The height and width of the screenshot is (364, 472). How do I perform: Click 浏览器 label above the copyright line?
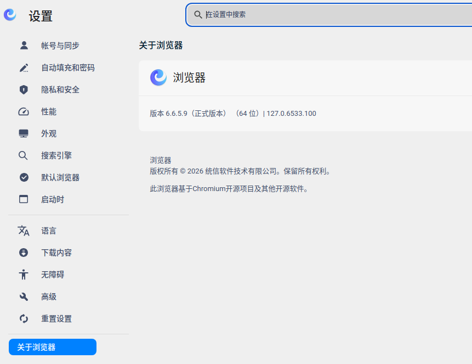click(161, 160)
